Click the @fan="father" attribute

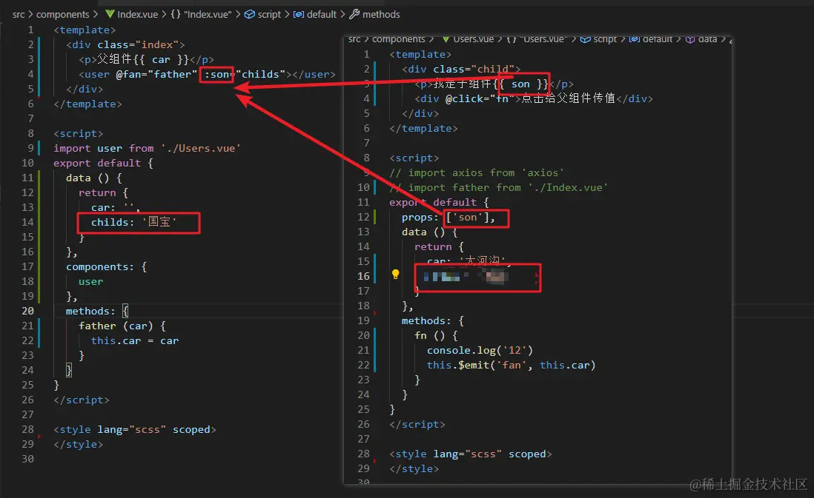click(x=156, y=75)
